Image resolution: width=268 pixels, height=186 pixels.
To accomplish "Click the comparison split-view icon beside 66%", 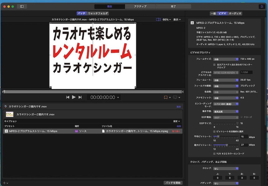I will 158,19.
